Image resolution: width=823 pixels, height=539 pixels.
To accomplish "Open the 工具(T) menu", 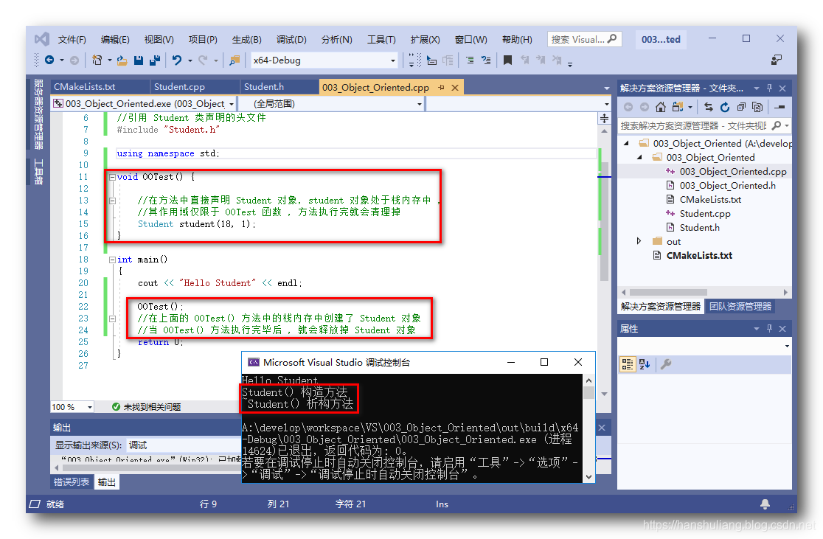I will 381,39.
